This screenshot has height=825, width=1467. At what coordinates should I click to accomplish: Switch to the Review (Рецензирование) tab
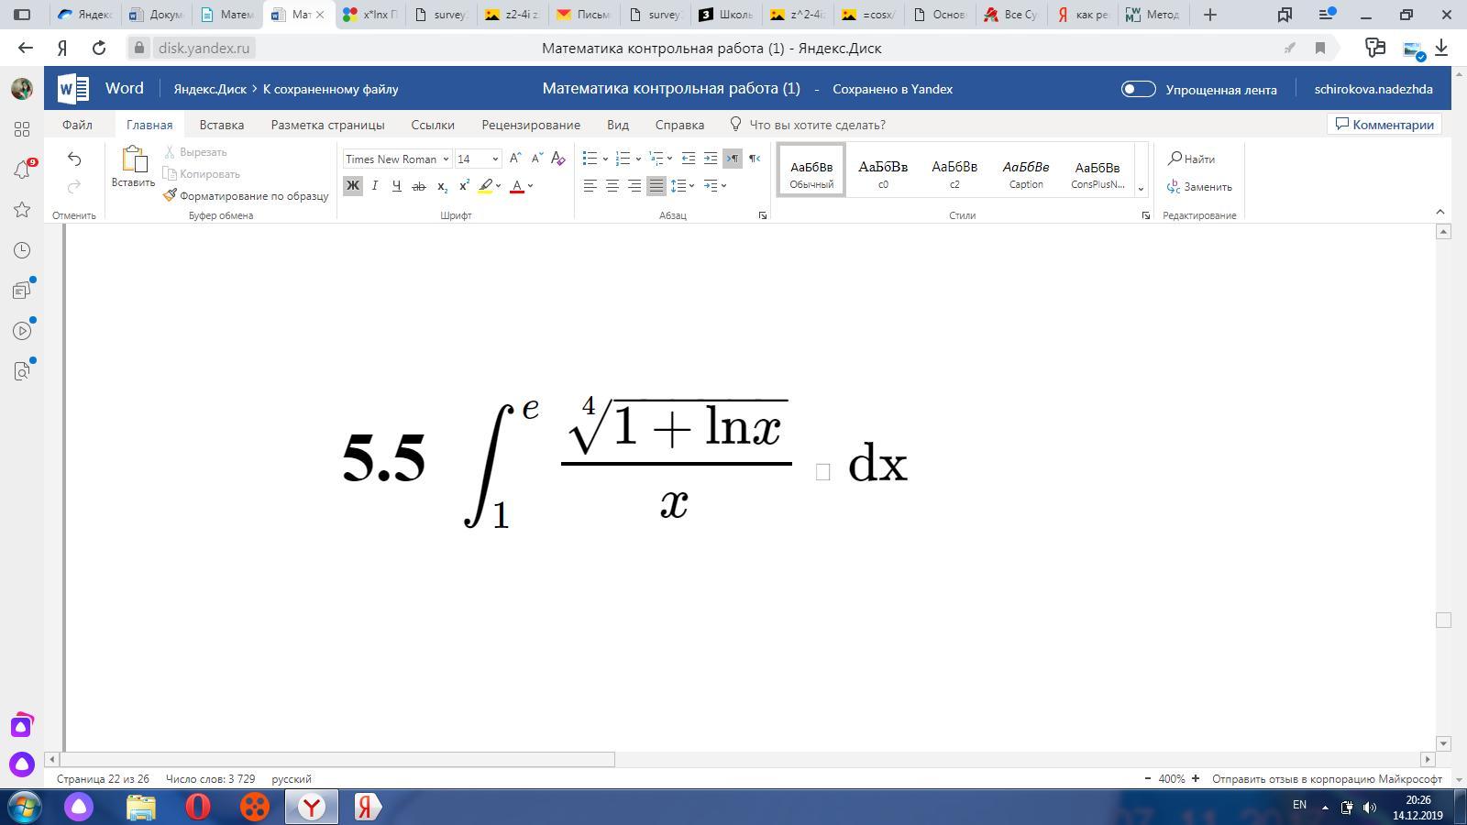[x=531, y=125]
